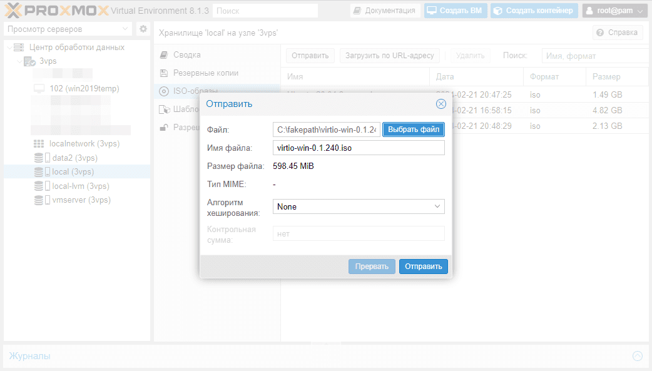Click the Сводка book icon
652x371 pixels.
[x=164, y=55]
